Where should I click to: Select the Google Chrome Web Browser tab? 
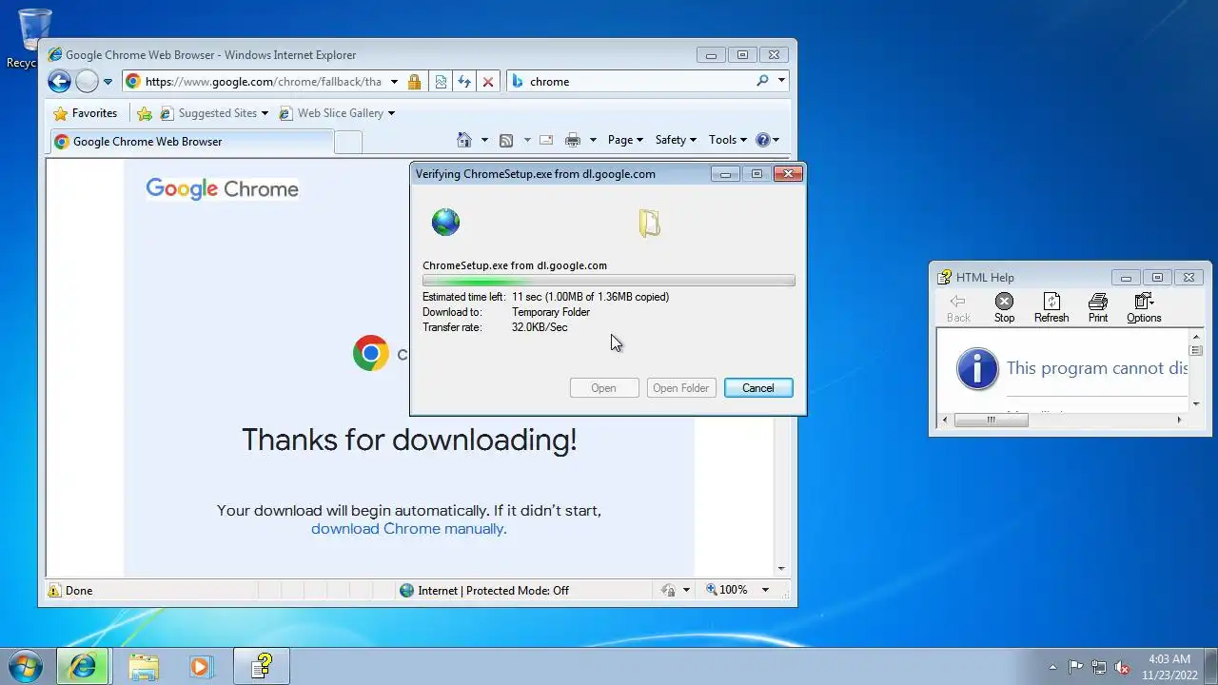(191, 142)
